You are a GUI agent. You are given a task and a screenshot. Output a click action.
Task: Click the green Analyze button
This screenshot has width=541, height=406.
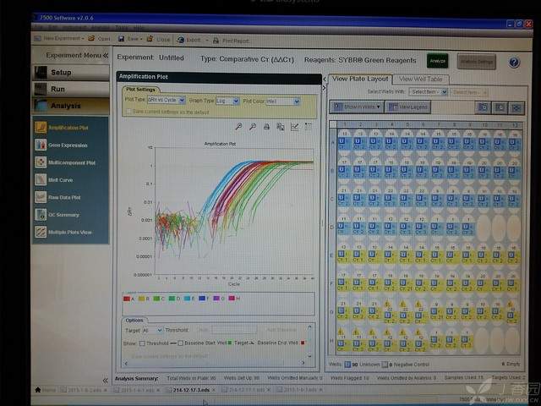[x=438, y=61]
